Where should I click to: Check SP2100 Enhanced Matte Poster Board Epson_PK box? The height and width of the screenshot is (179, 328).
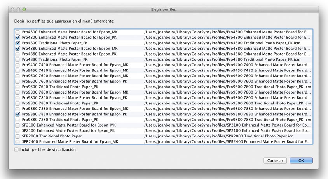(x=17, y=131)
